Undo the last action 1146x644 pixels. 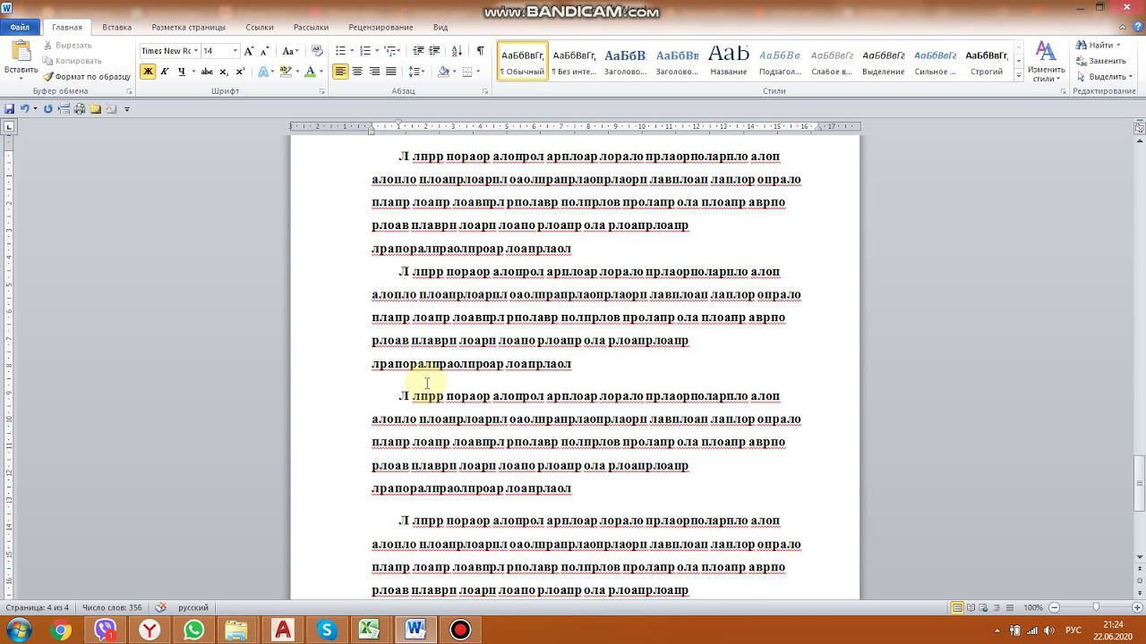tap(24, 109)
